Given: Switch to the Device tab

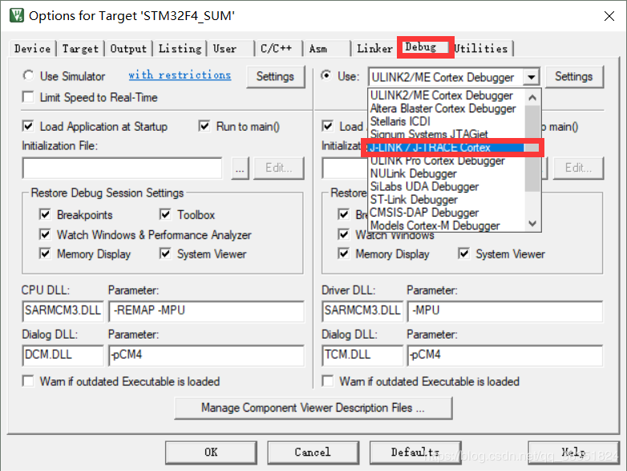Looking at the screenshot, I should 32,49.
